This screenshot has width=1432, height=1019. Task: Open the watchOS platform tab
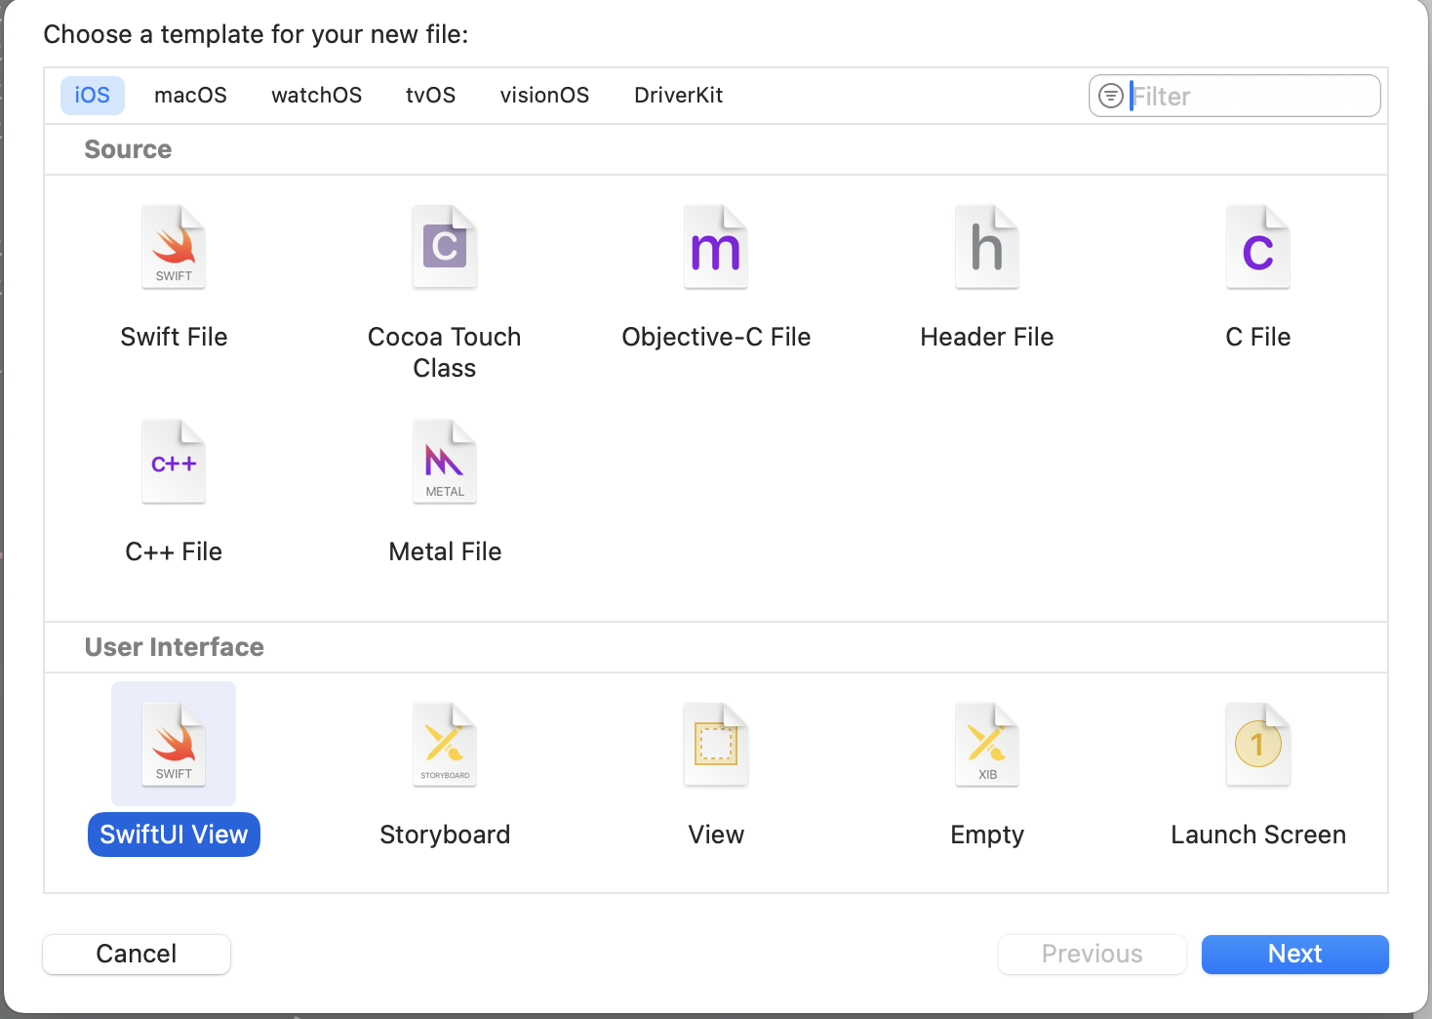[316, 96]
